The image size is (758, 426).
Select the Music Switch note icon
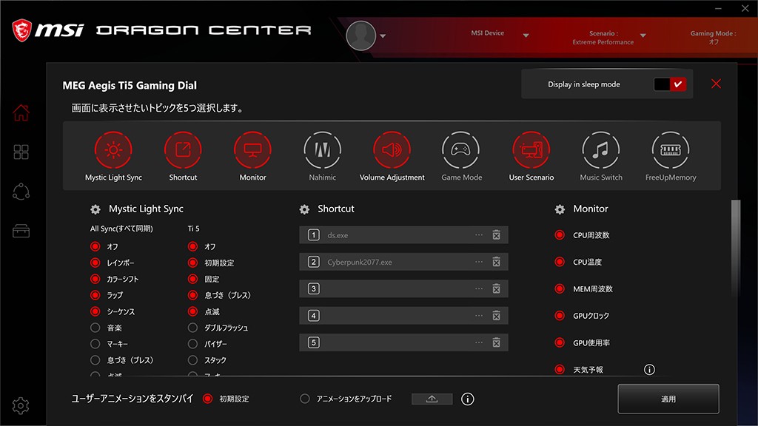[601, 150]
